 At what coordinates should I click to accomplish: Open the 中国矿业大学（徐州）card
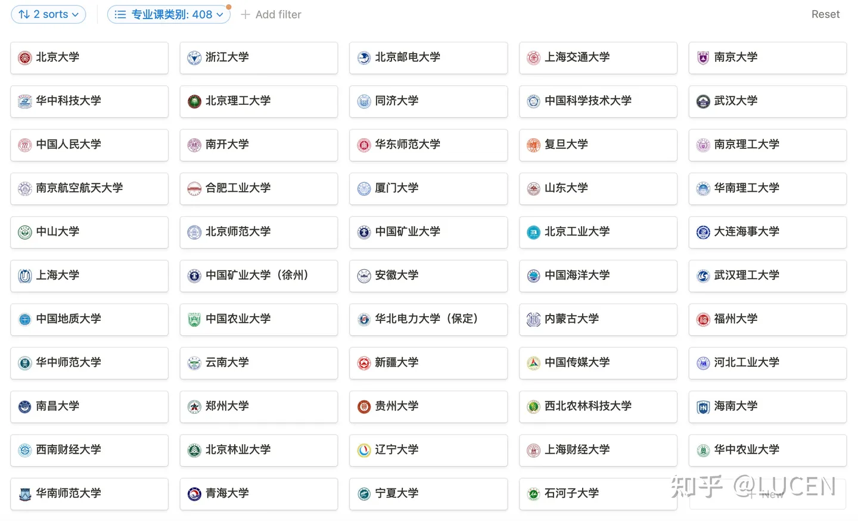click(x=259, y=276)
